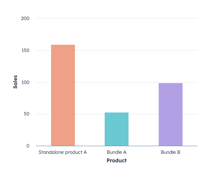The image size is (220, 173).
Task: Click the top of the purple bar
Action: coord(171,84)
